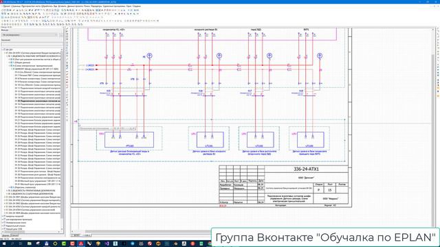Expand the 336-24-ЭМ1 project node
The width and height of the screenshot is (440, 247).
tap(5, 197)
